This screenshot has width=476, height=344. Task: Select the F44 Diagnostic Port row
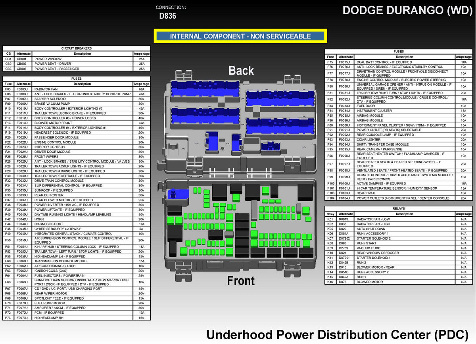pos(77,224)
